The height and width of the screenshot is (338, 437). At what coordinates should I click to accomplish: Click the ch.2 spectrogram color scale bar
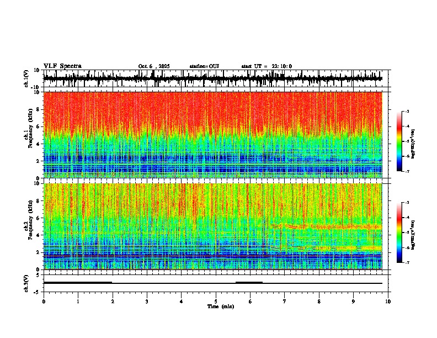[399, 233]
